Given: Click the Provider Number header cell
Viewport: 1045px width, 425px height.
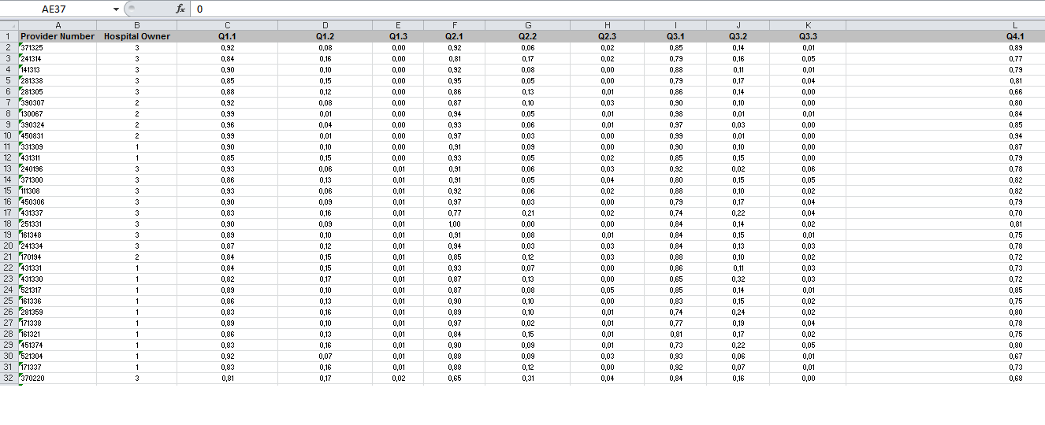Looking at the screenshot, I should pos(58,36).
